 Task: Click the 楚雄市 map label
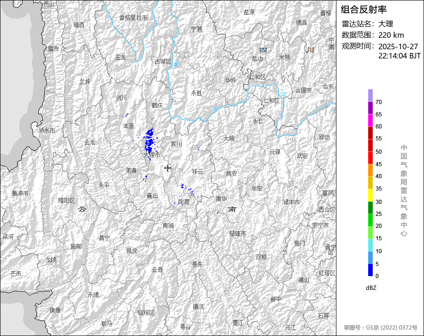coord(237,233)
